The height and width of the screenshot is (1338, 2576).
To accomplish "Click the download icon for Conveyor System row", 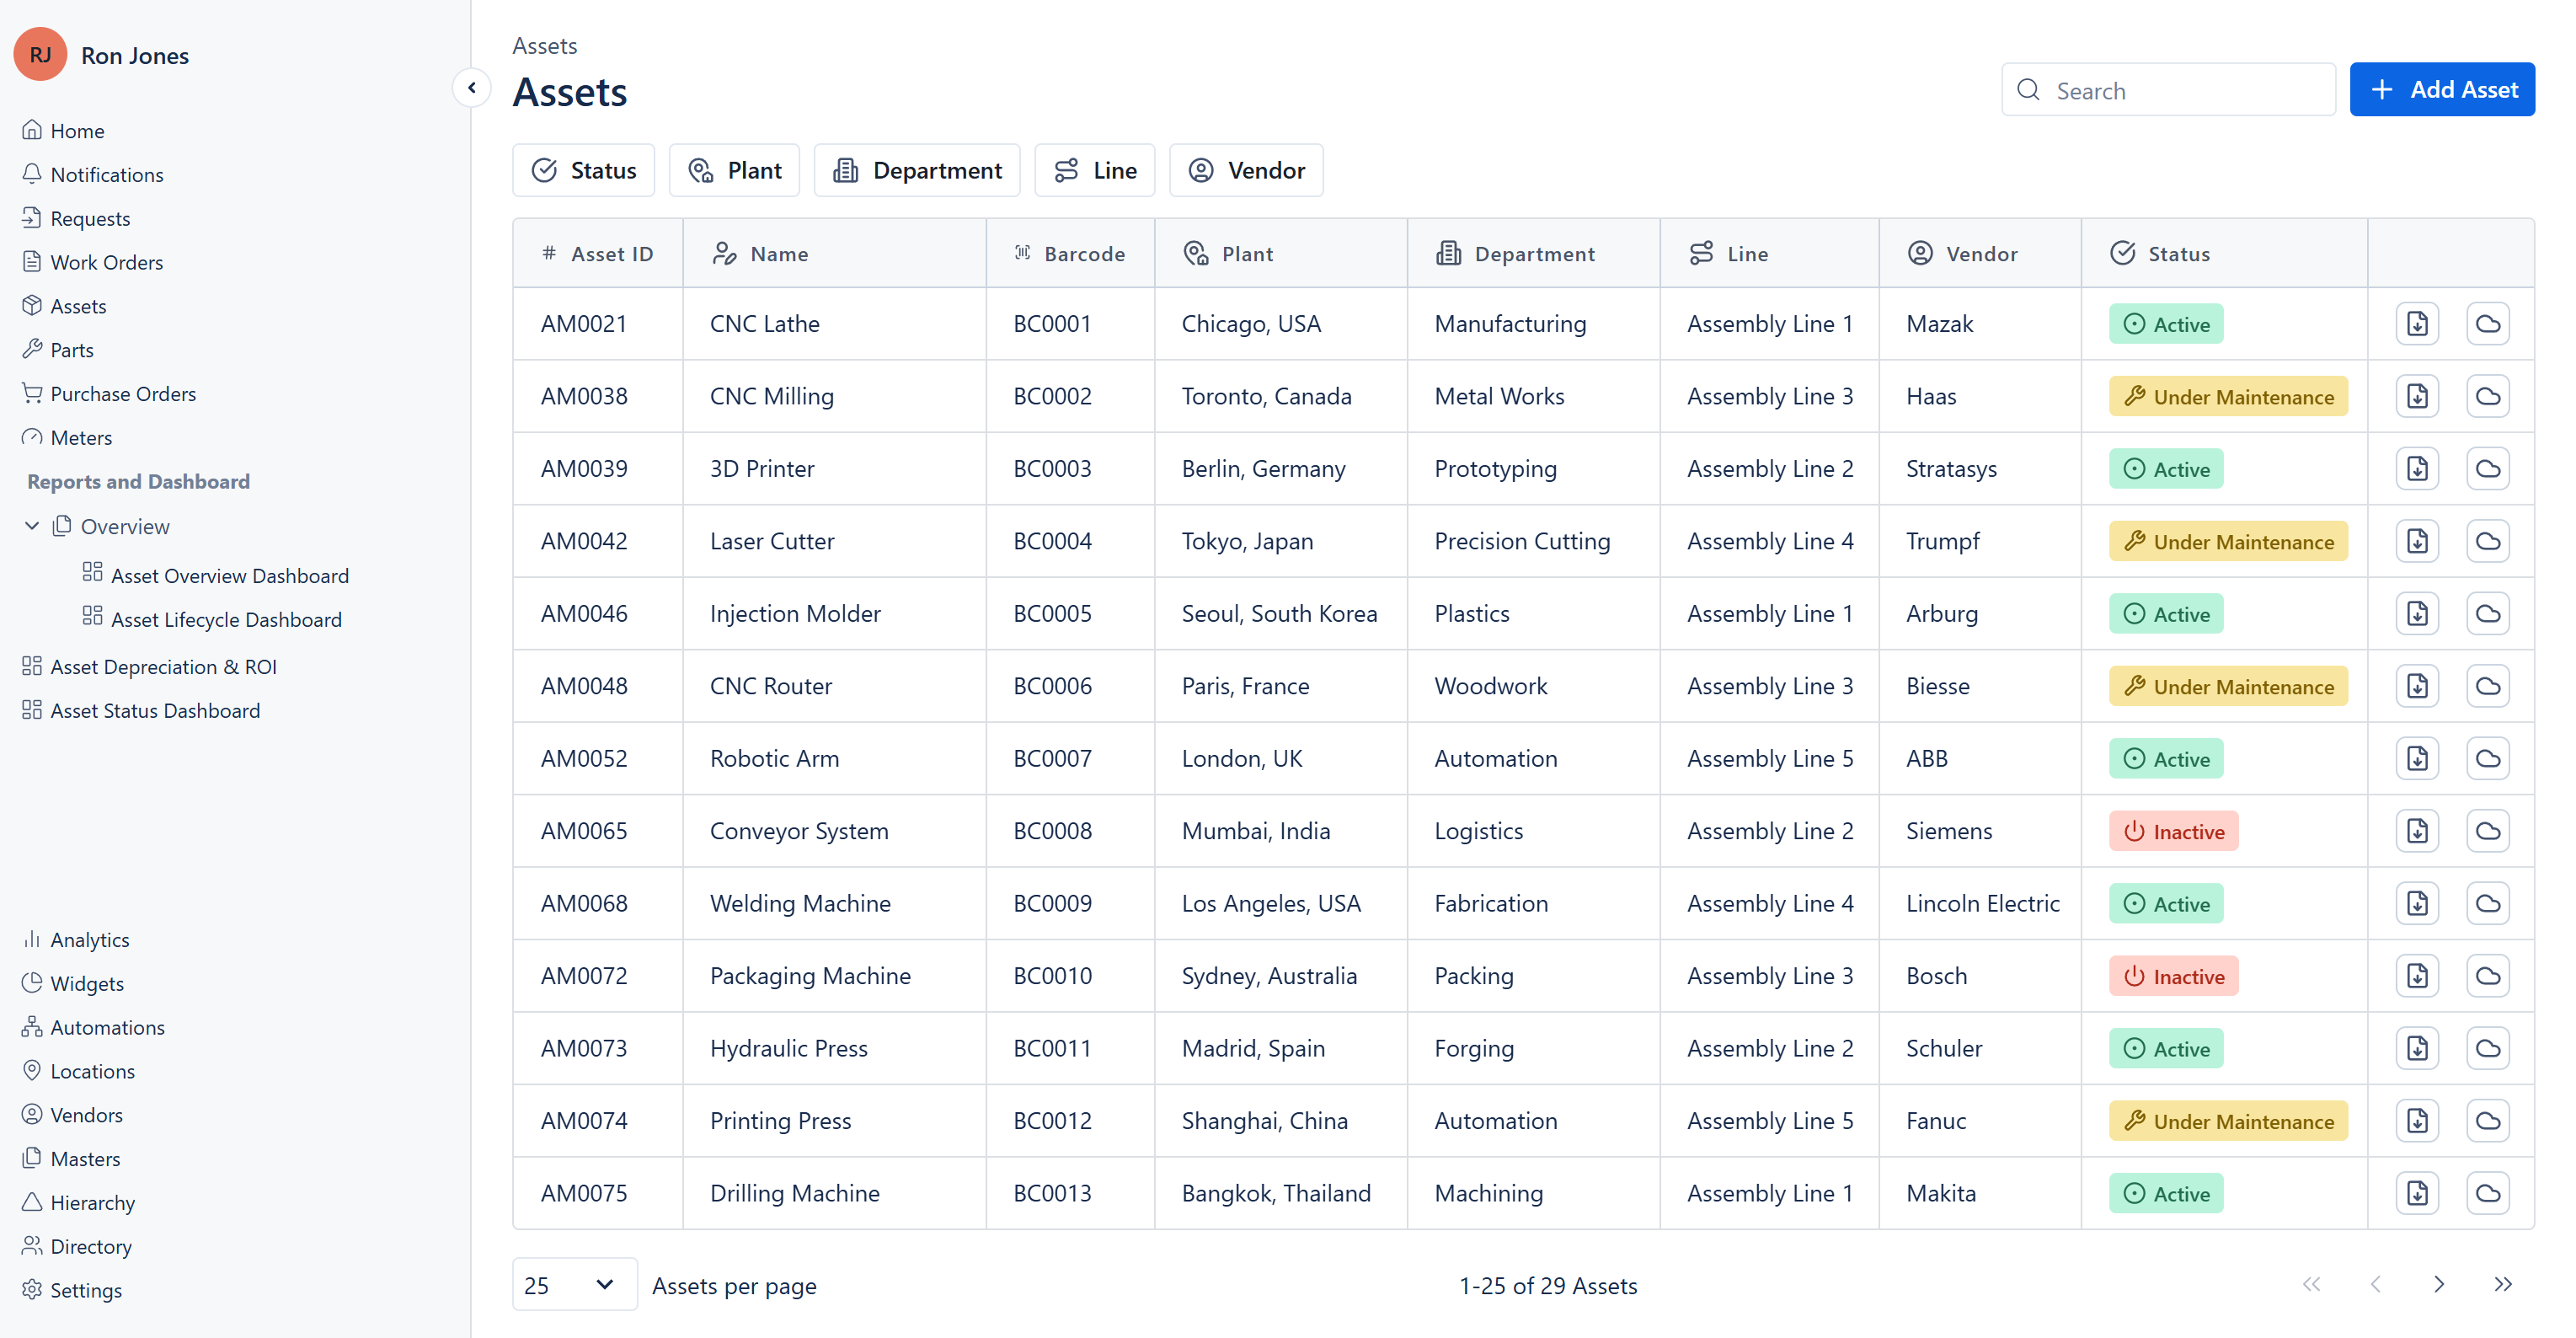I will [x=2417, y=831].
